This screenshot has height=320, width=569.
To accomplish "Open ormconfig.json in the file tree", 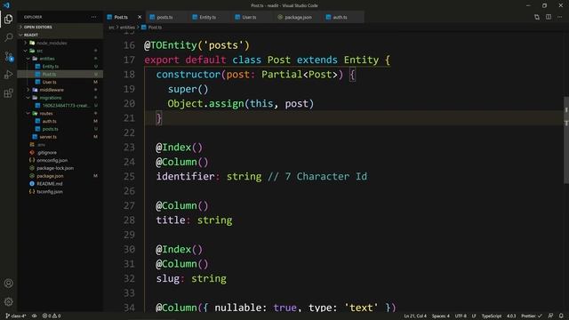I will [x=52, y=160].
